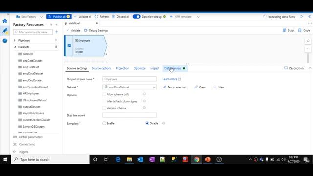Click the Refresh toolbar button
Image resolution: width=313 pixels, height=176 pixels.
click(102, 17)
